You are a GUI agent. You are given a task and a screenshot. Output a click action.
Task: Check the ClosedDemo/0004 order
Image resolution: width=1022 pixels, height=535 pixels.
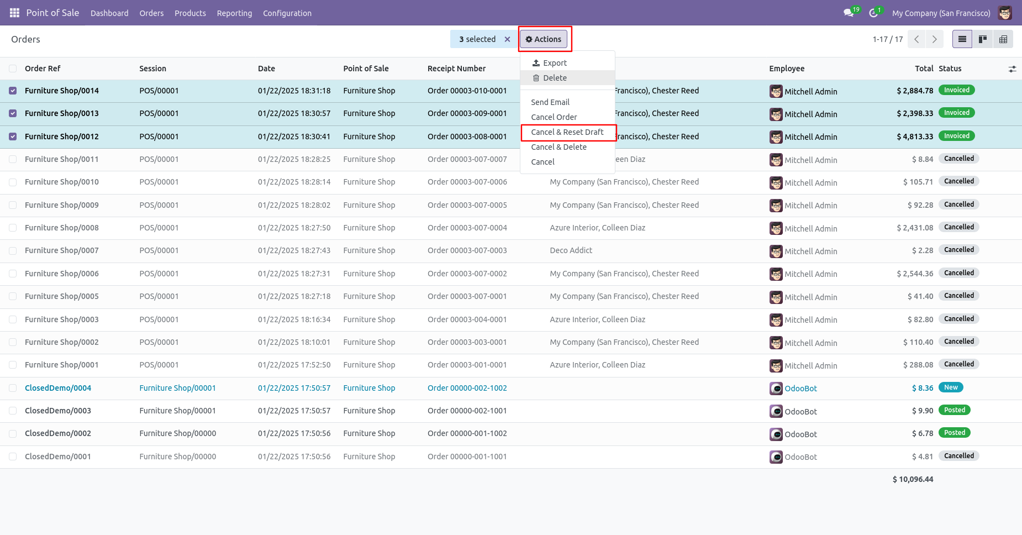tap(13, 388)
